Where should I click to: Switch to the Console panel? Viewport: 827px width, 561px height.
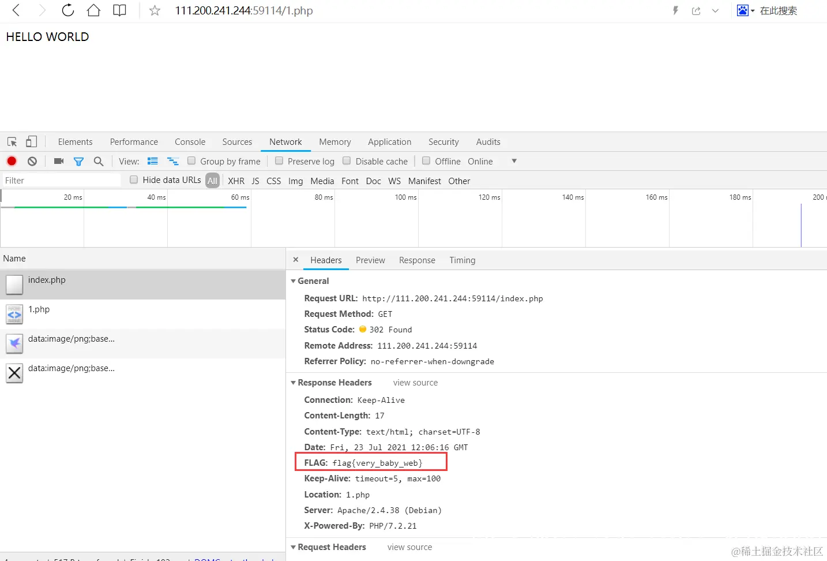[190, 142]
